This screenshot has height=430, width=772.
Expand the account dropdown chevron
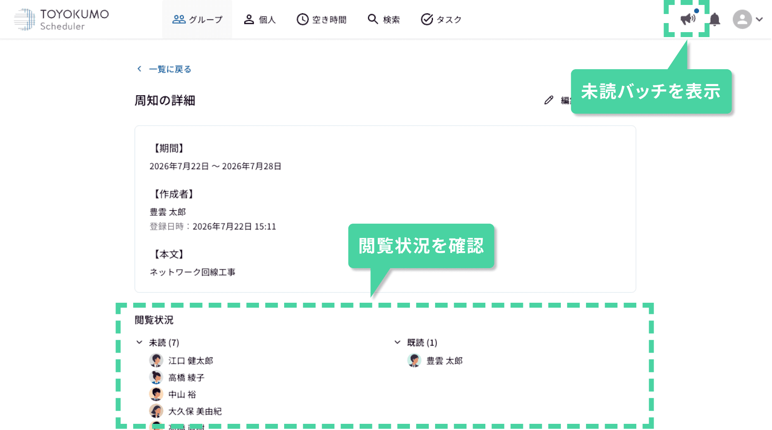(x=759, y=19)
